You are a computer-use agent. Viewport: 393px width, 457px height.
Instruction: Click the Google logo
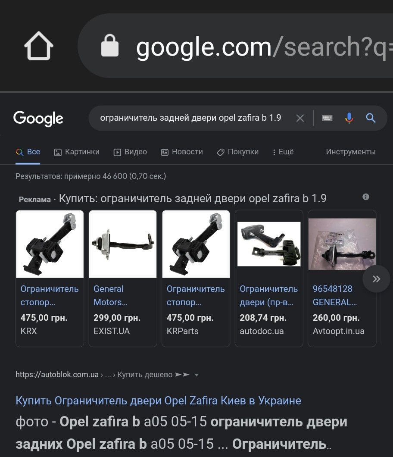click(x=38, y=119)
